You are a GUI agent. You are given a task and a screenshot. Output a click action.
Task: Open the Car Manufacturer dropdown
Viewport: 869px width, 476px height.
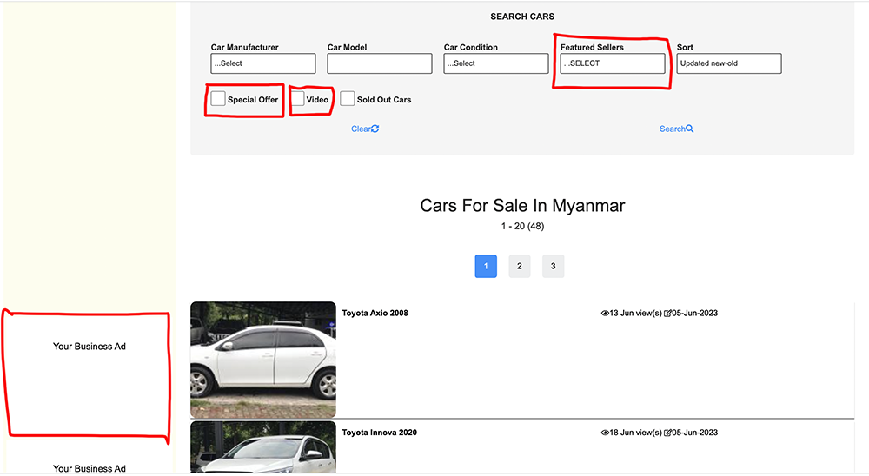tap(263, 63)
